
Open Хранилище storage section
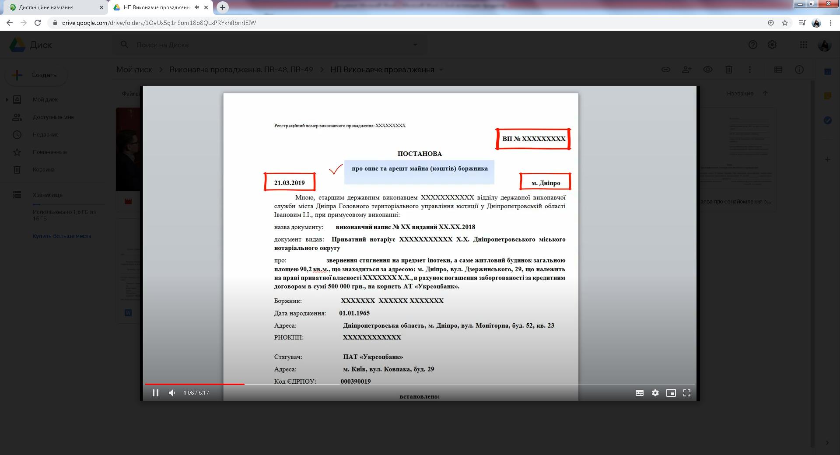(x=47, y=195)
